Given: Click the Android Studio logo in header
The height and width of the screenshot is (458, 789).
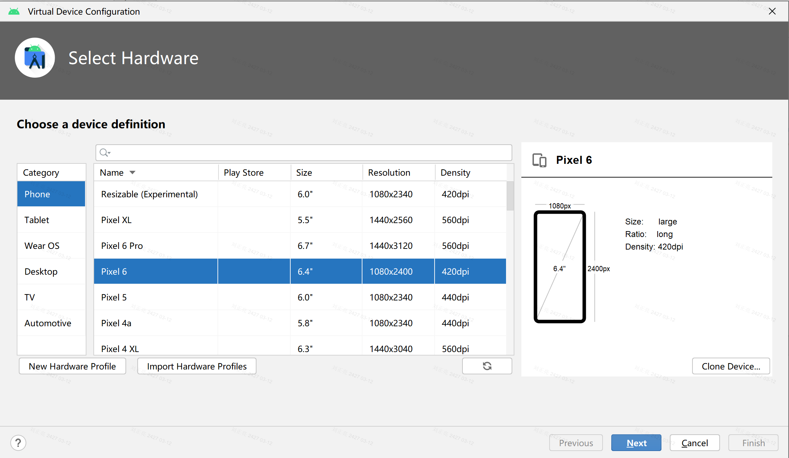Looking at the screenshot, I should [35, 58].
